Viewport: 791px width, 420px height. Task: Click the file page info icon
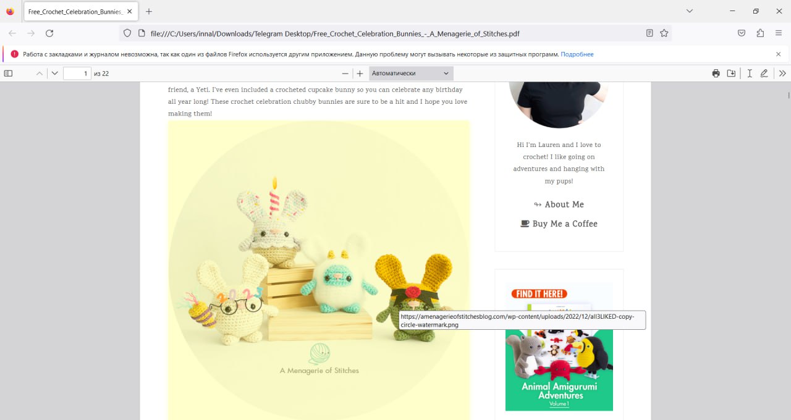pos(141,33)
